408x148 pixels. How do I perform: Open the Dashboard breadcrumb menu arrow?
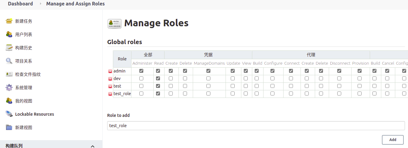[x=40, y=4]
